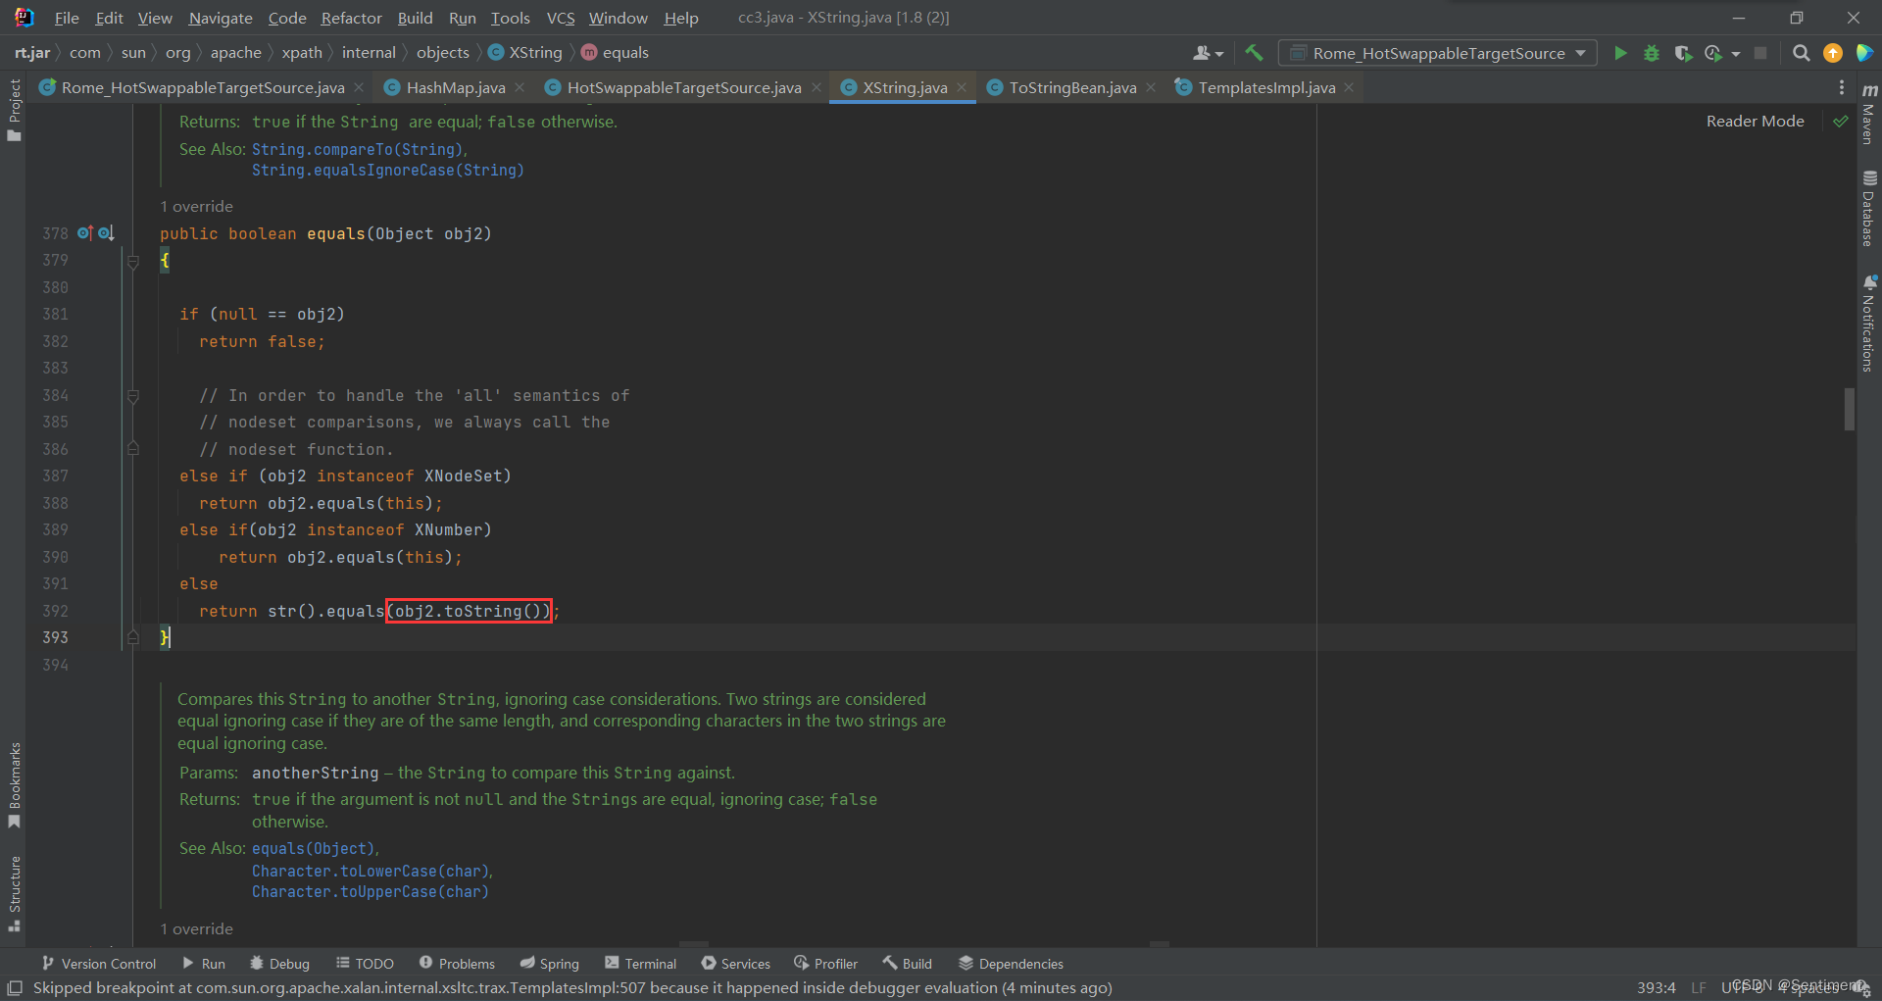The height and width of the screenshot is (1001, 1882).
Task: Open the Problems tool window
Action: pos(457,964)
